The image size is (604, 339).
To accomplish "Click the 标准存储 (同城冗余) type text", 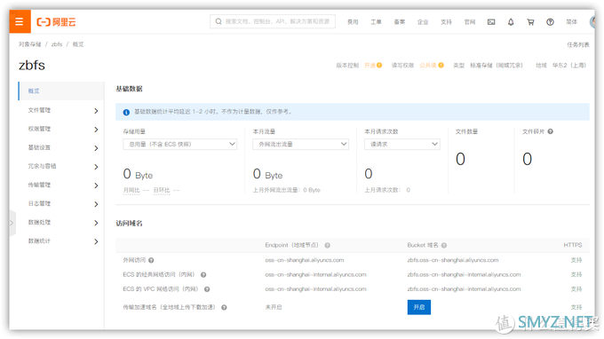I will click(x=497, y=66).
